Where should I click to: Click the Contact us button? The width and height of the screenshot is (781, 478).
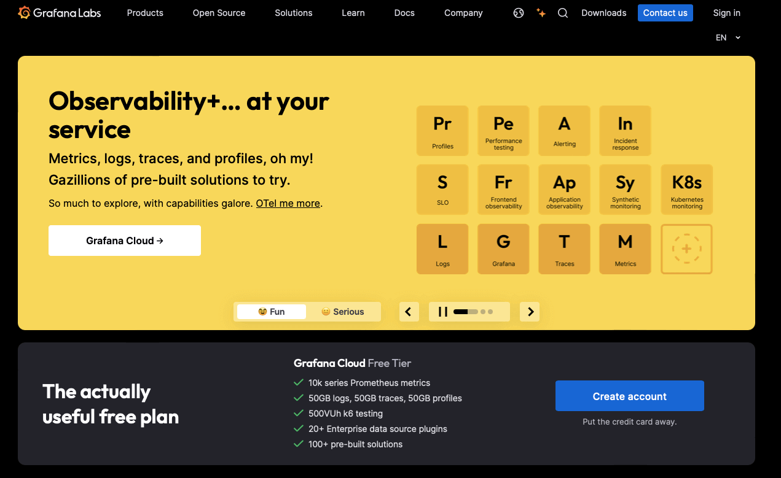[665, 13]
